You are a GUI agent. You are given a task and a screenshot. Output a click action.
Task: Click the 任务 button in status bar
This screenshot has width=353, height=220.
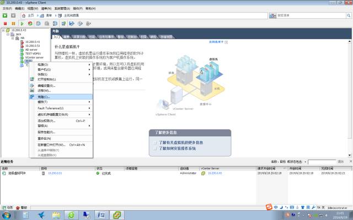point(8,208)
